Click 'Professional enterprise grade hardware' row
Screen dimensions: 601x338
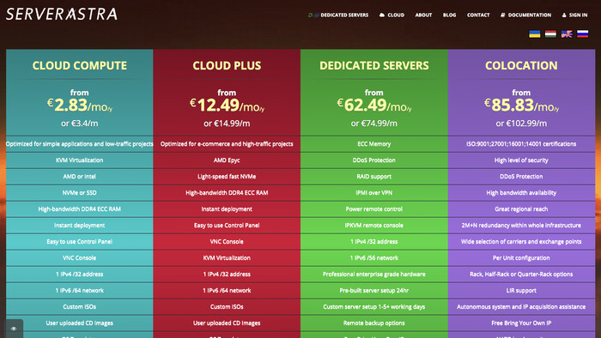pyautogui.click(x=374, y=274)
